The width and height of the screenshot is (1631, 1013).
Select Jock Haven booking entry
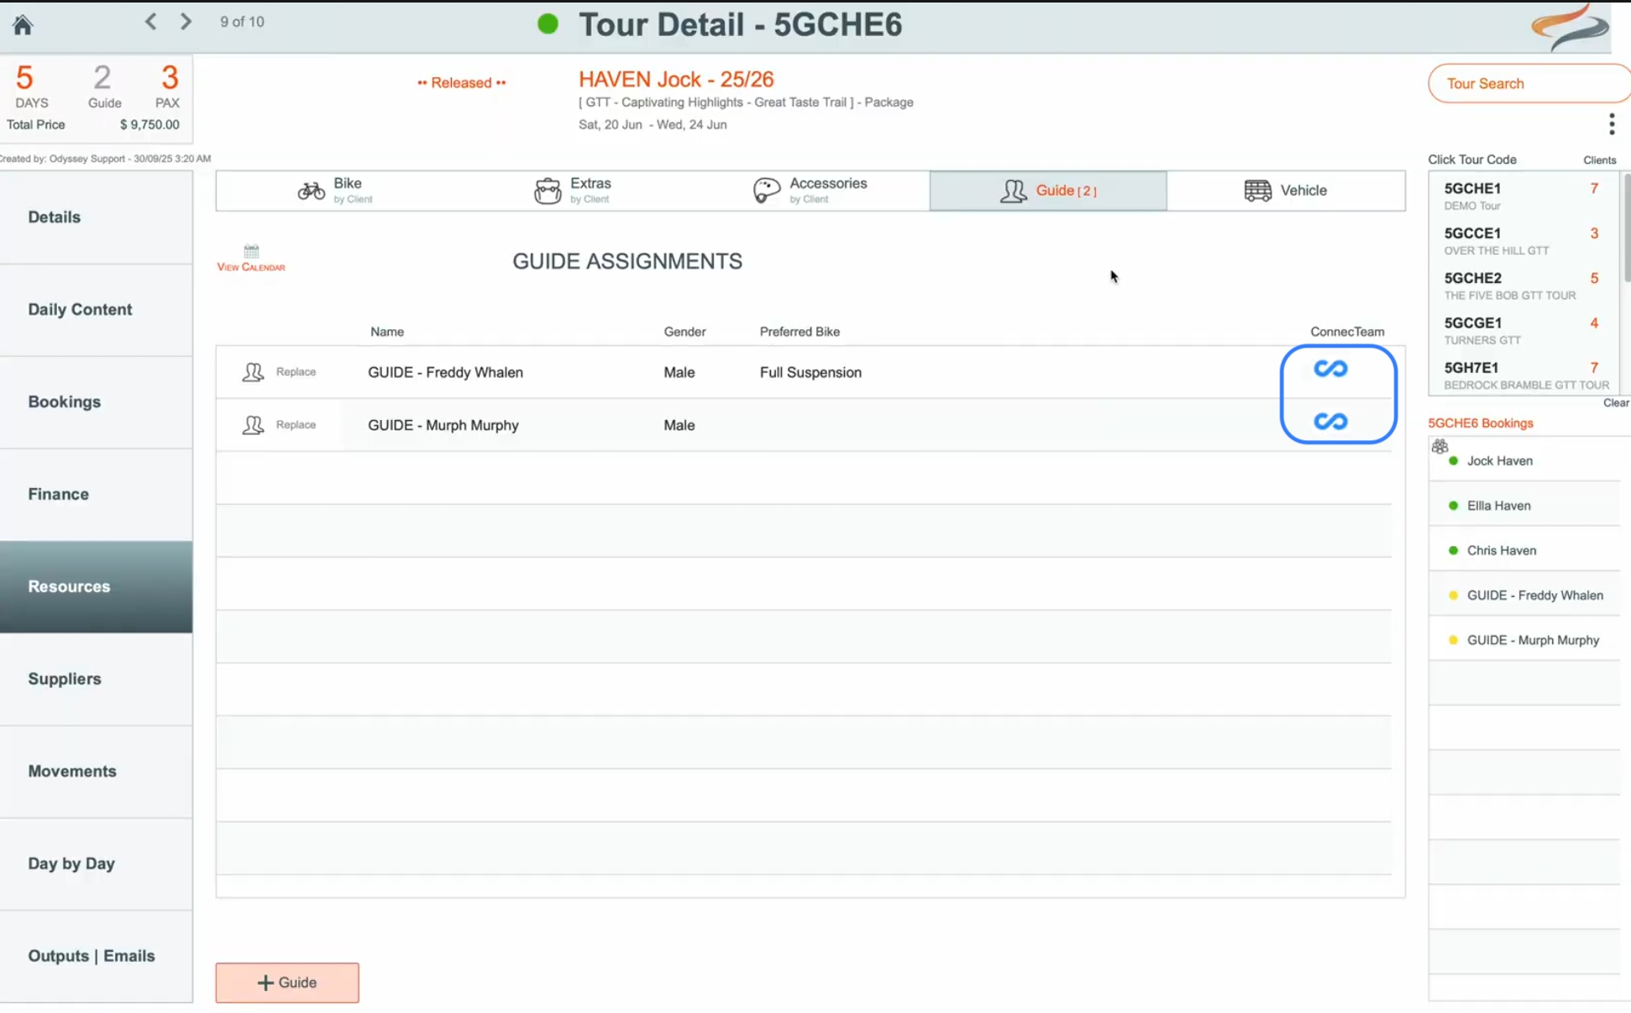coord(1499,461)
